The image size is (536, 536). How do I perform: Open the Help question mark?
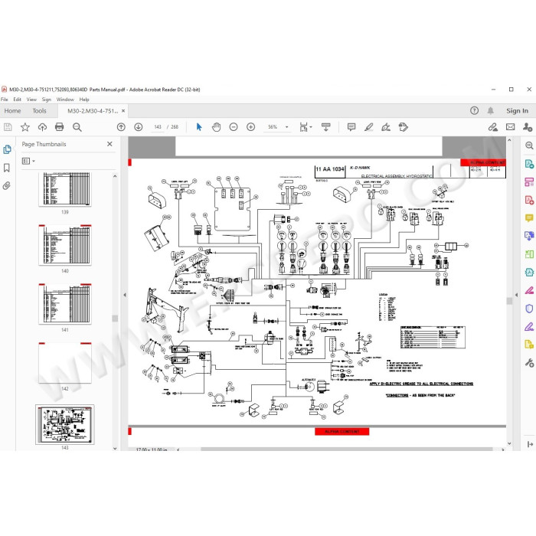474,110
